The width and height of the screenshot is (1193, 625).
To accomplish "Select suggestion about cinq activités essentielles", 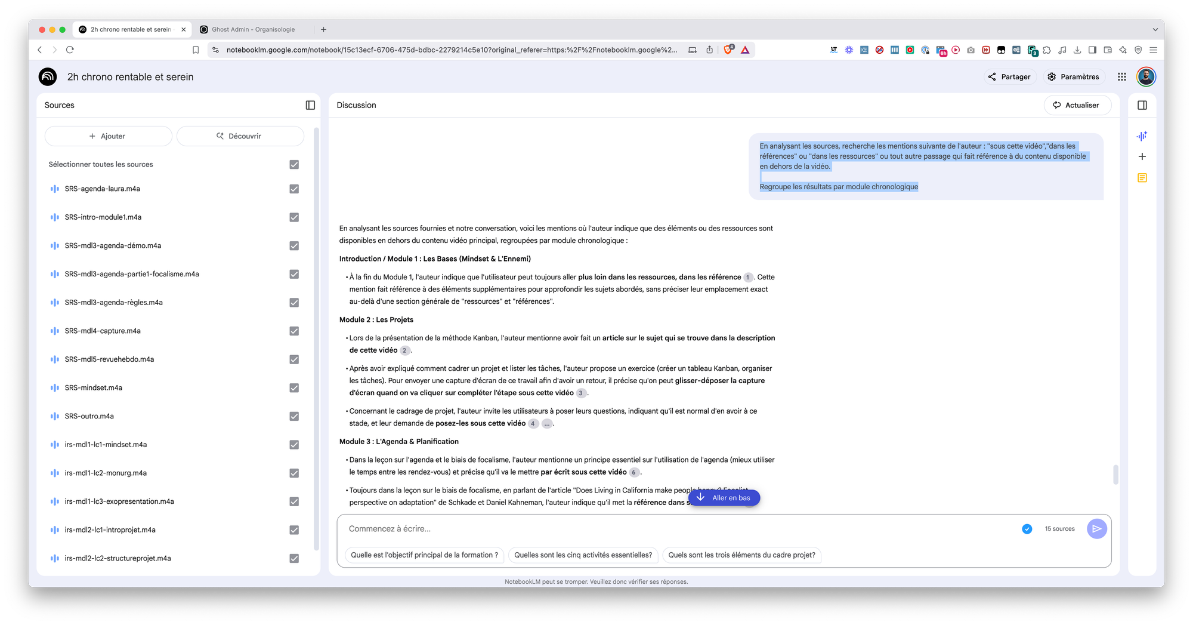I will pyautogui.click(x=583, y=555).
